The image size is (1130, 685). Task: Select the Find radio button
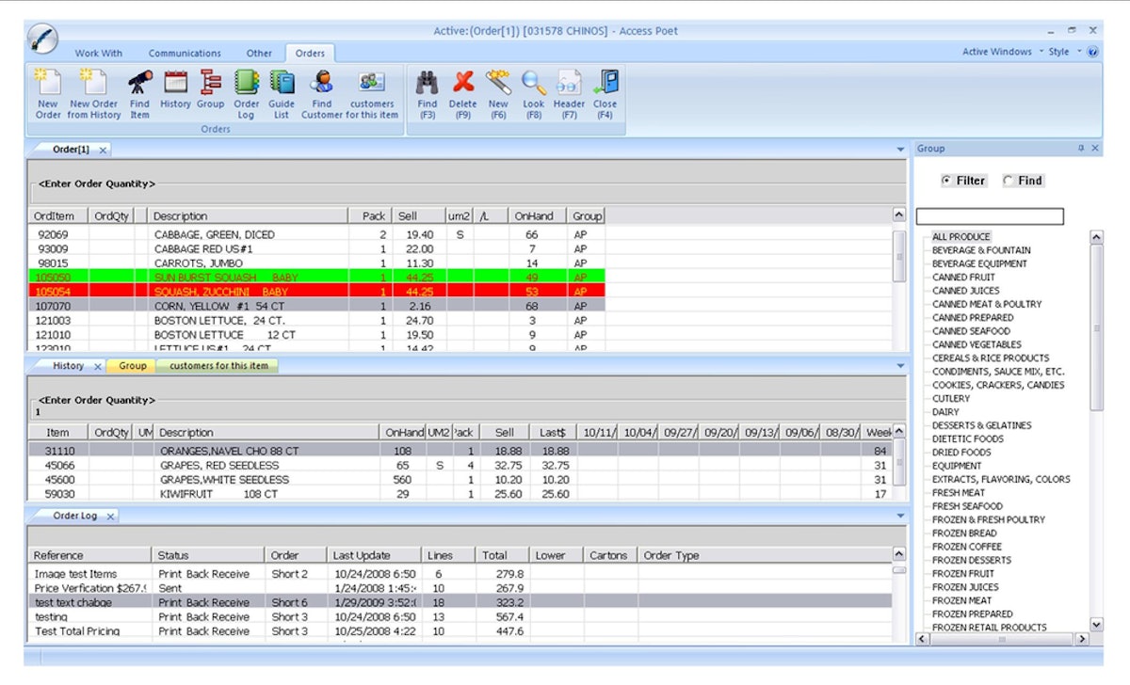click(x=1008, y=181)
